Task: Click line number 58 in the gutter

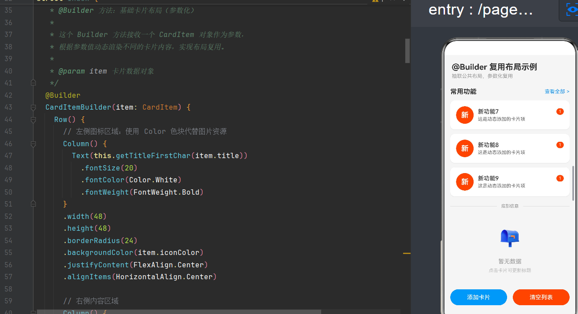Action: tap(8, 289)
